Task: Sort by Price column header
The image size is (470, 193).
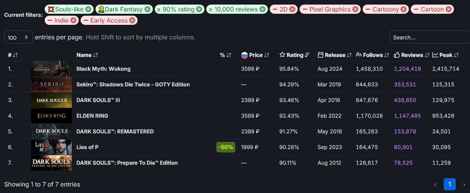Action: (x=255, y=55)
